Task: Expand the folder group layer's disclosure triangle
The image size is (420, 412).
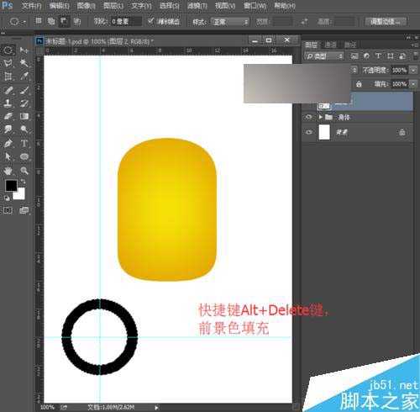Action: 321,117
